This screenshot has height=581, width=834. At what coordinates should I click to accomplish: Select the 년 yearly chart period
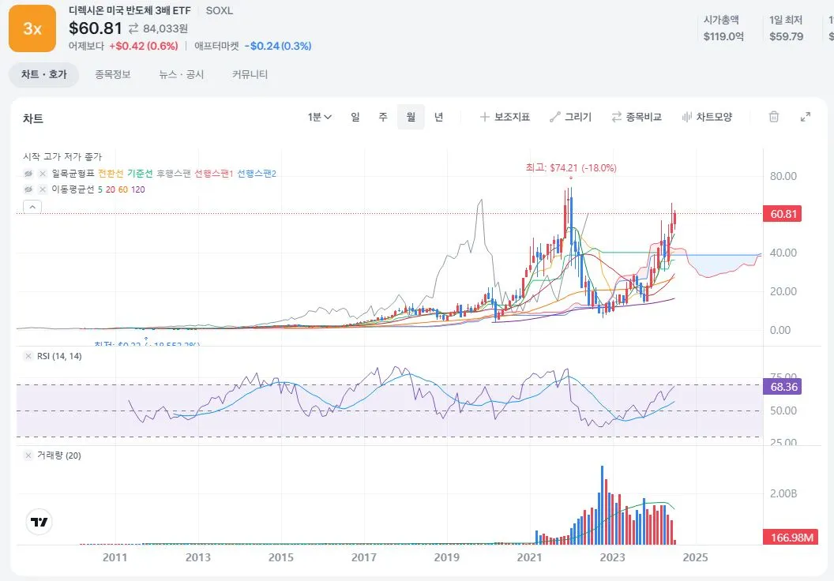(x=438, y=117)
